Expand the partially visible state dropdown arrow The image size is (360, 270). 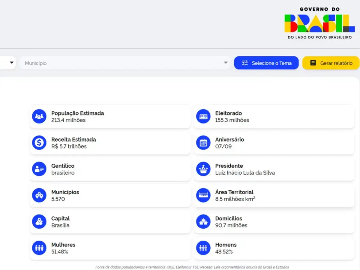(x=12, y=63)
